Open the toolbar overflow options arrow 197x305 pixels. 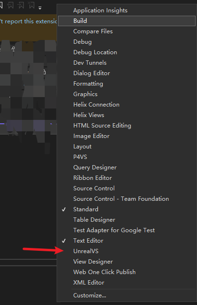coord(40,8)
